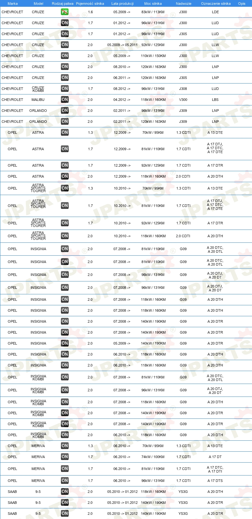Select the 06.2011 -> production date cell

coord(122,78)
